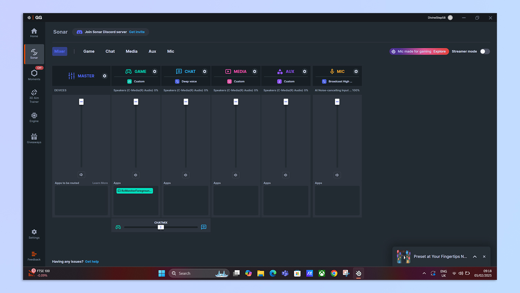Open the Engine sidebar section
520x293 pixels.
[34, 117]
